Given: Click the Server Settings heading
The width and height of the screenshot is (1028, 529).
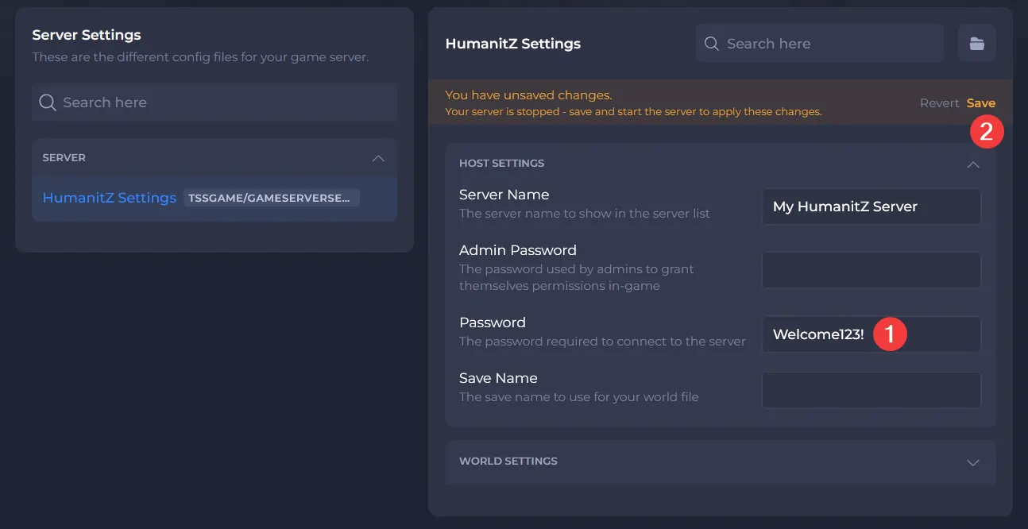Looking at the screenshot, I should coord(87,35).
